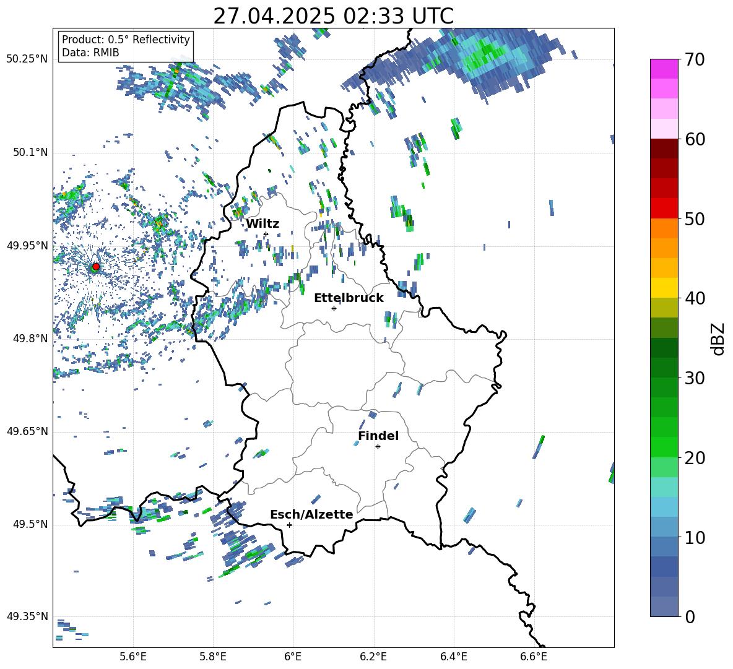The image size is (733, 669).
Task: Click the 5.6°E longitude label
Action: tap(133, 657)
